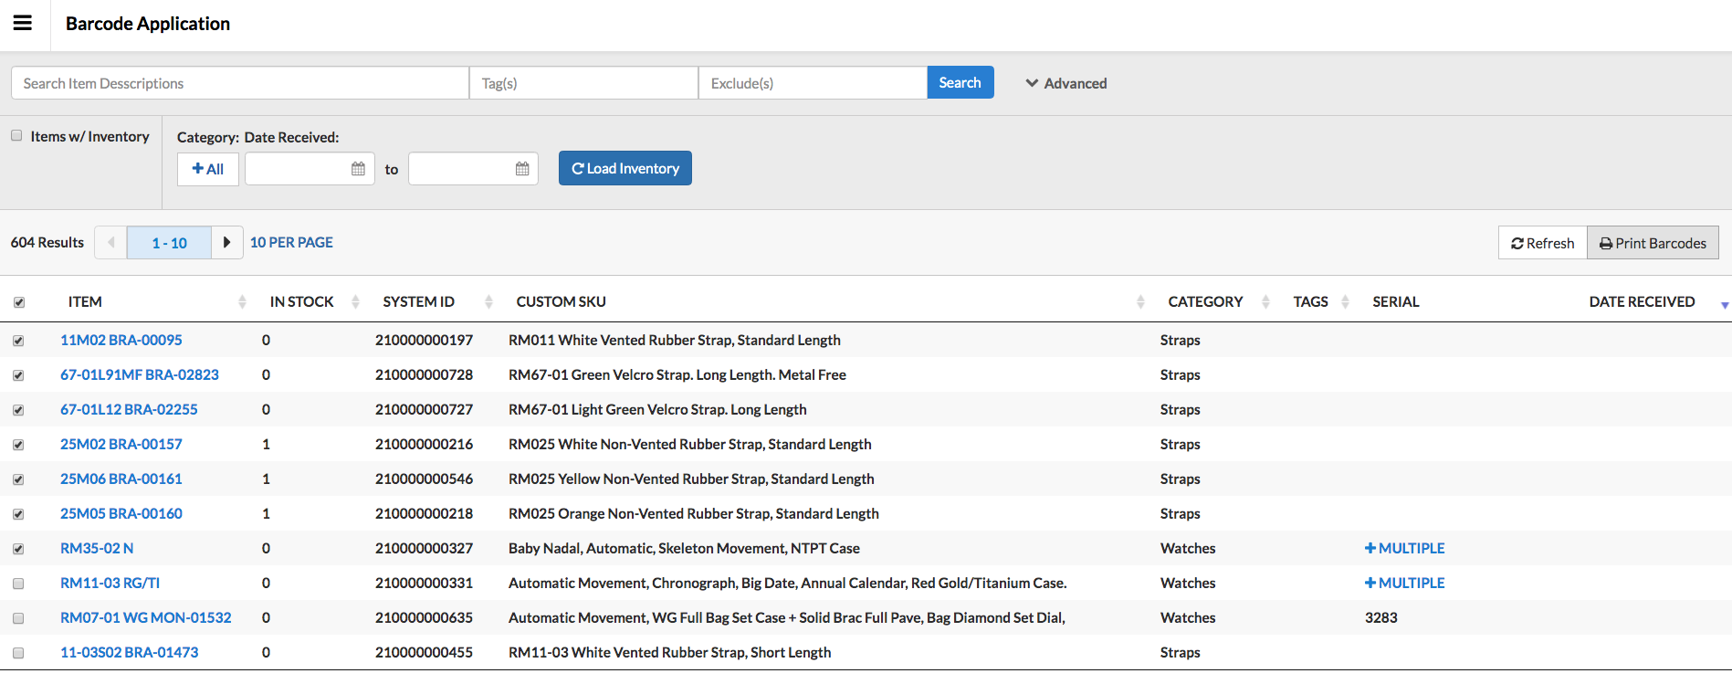1732x684 pixels.
Task: Check the RM11-03 RG/TI row checkbox
Action: click(18, 584)
